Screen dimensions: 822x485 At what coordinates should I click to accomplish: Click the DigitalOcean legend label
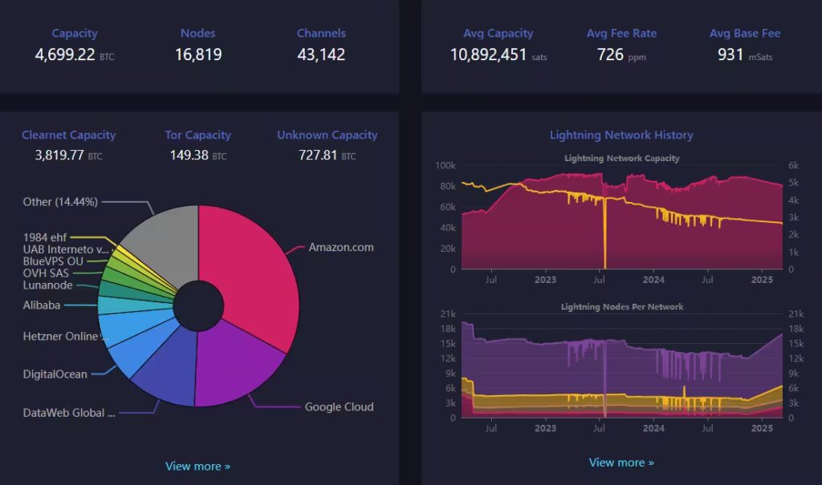tap(55, 374)
